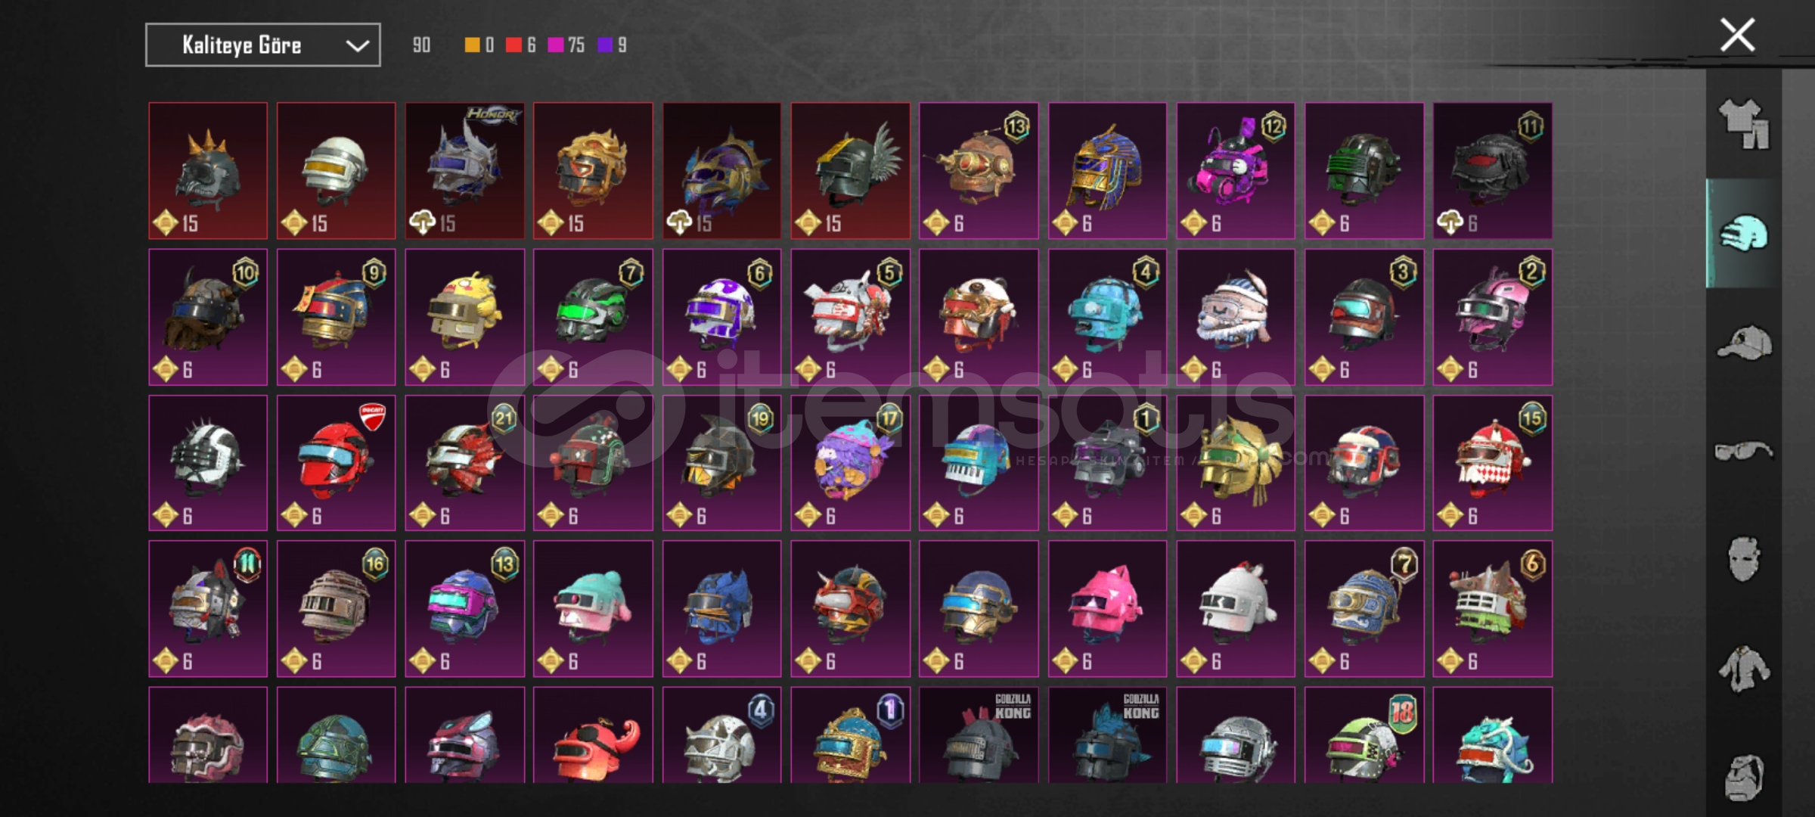Open the outfits category t-shirt icon
This screenshot has width=1815, height=817.
[x=1744, y=124]
